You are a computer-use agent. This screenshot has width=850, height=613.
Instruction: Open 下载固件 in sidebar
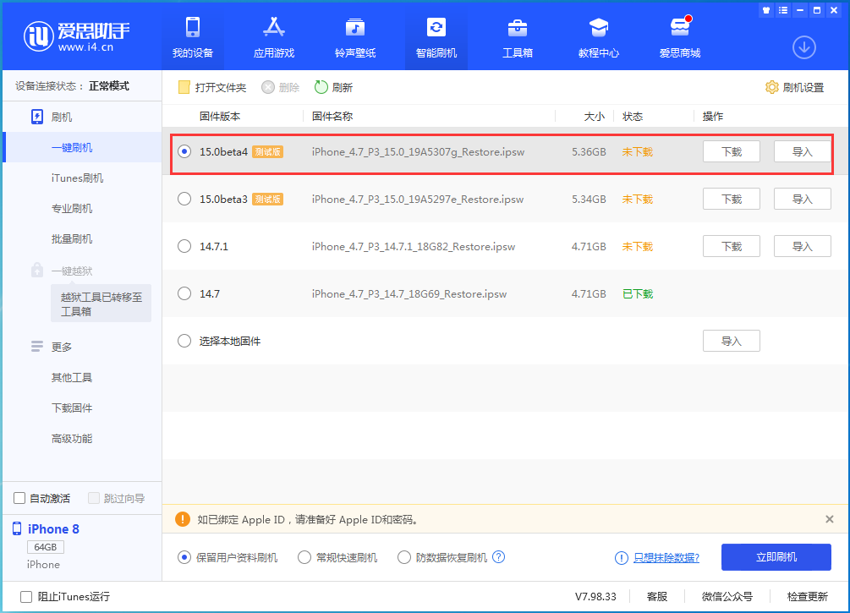[x=72, y=408]
